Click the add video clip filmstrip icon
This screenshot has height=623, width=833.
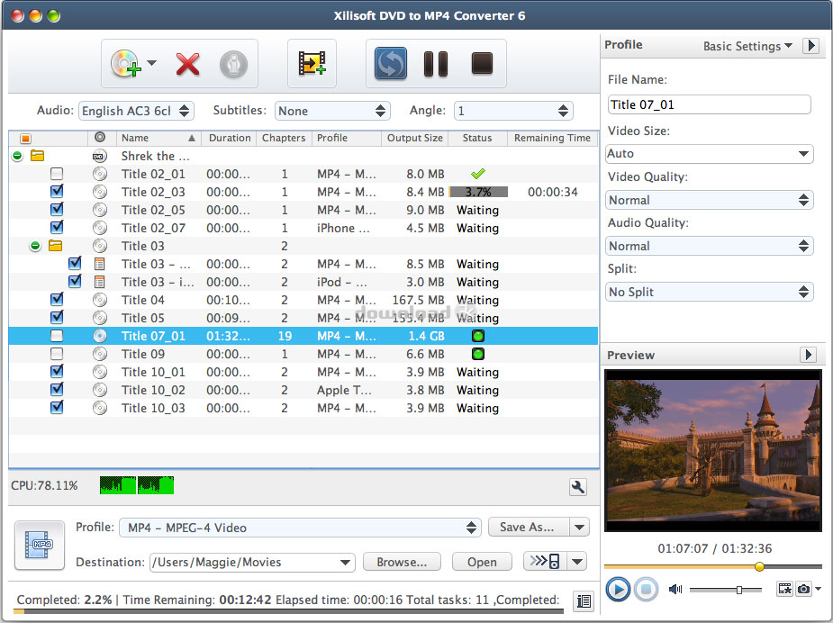pos(312,64)
